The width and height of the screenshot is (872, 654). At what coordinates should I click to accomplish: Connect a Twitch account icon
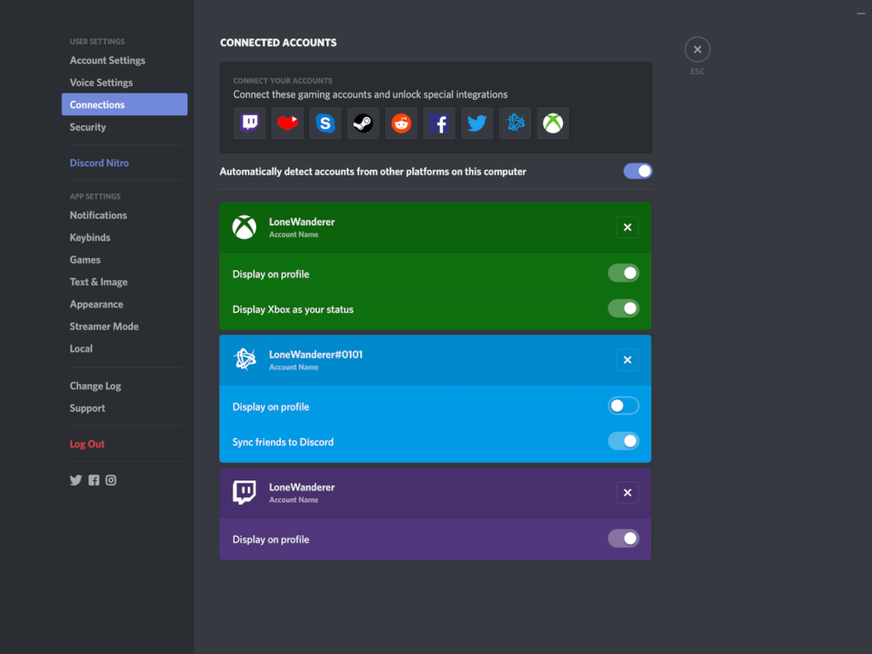pos(250,123)
